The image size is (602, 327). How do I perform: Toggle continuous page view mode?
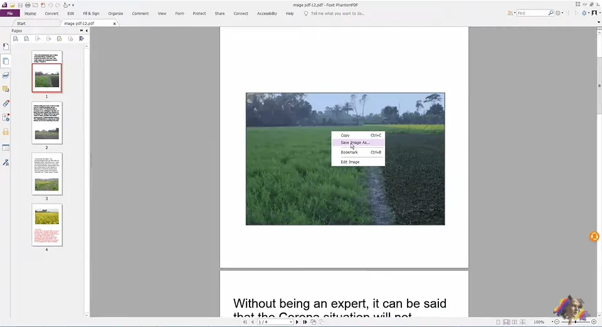(507, 322)
